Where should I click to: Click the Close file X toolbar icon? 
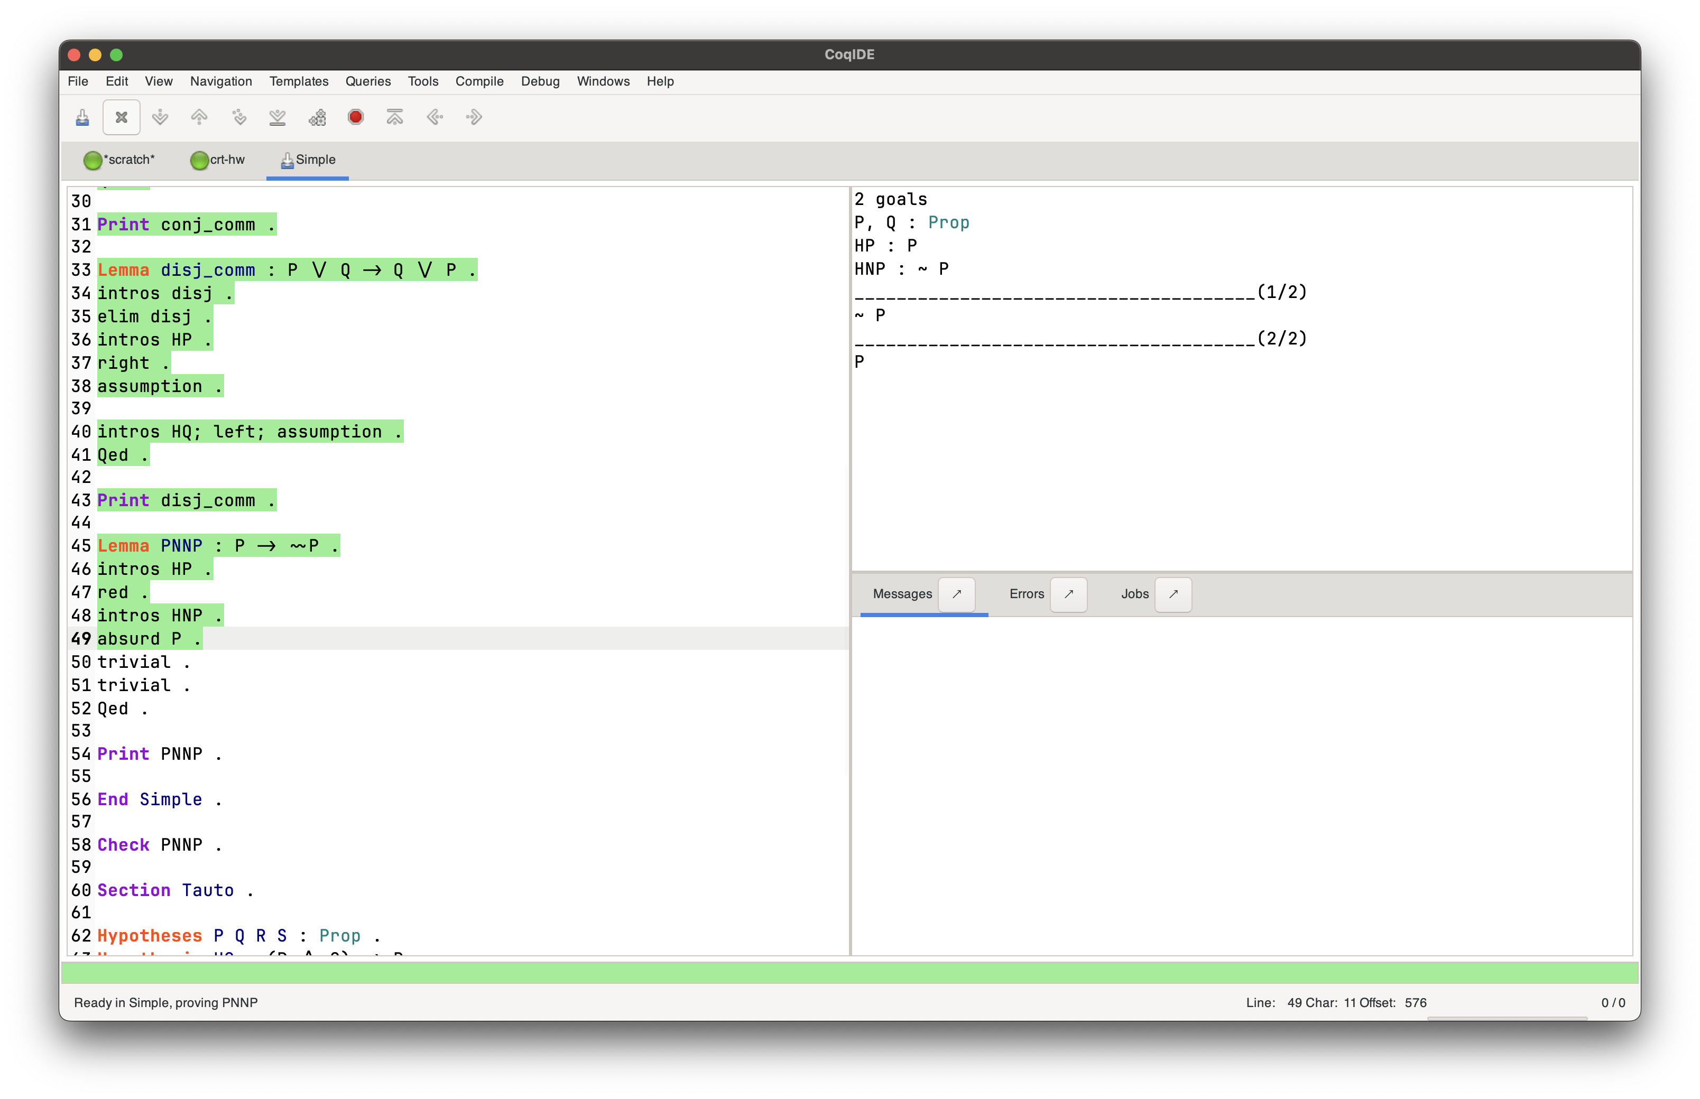click(122, 117)
